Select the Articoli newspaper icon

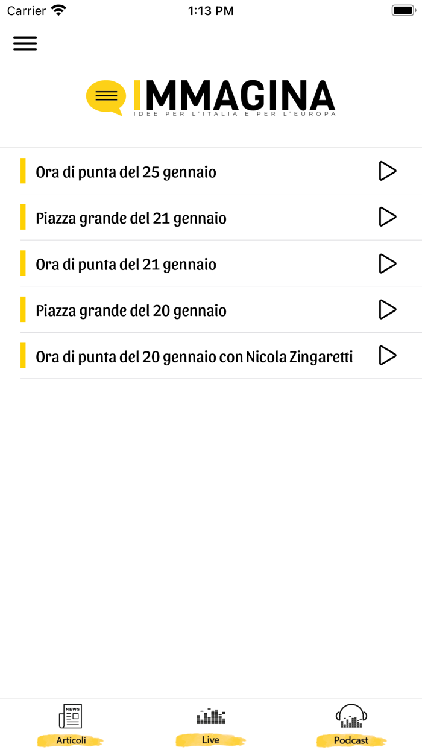pos(71,716)
